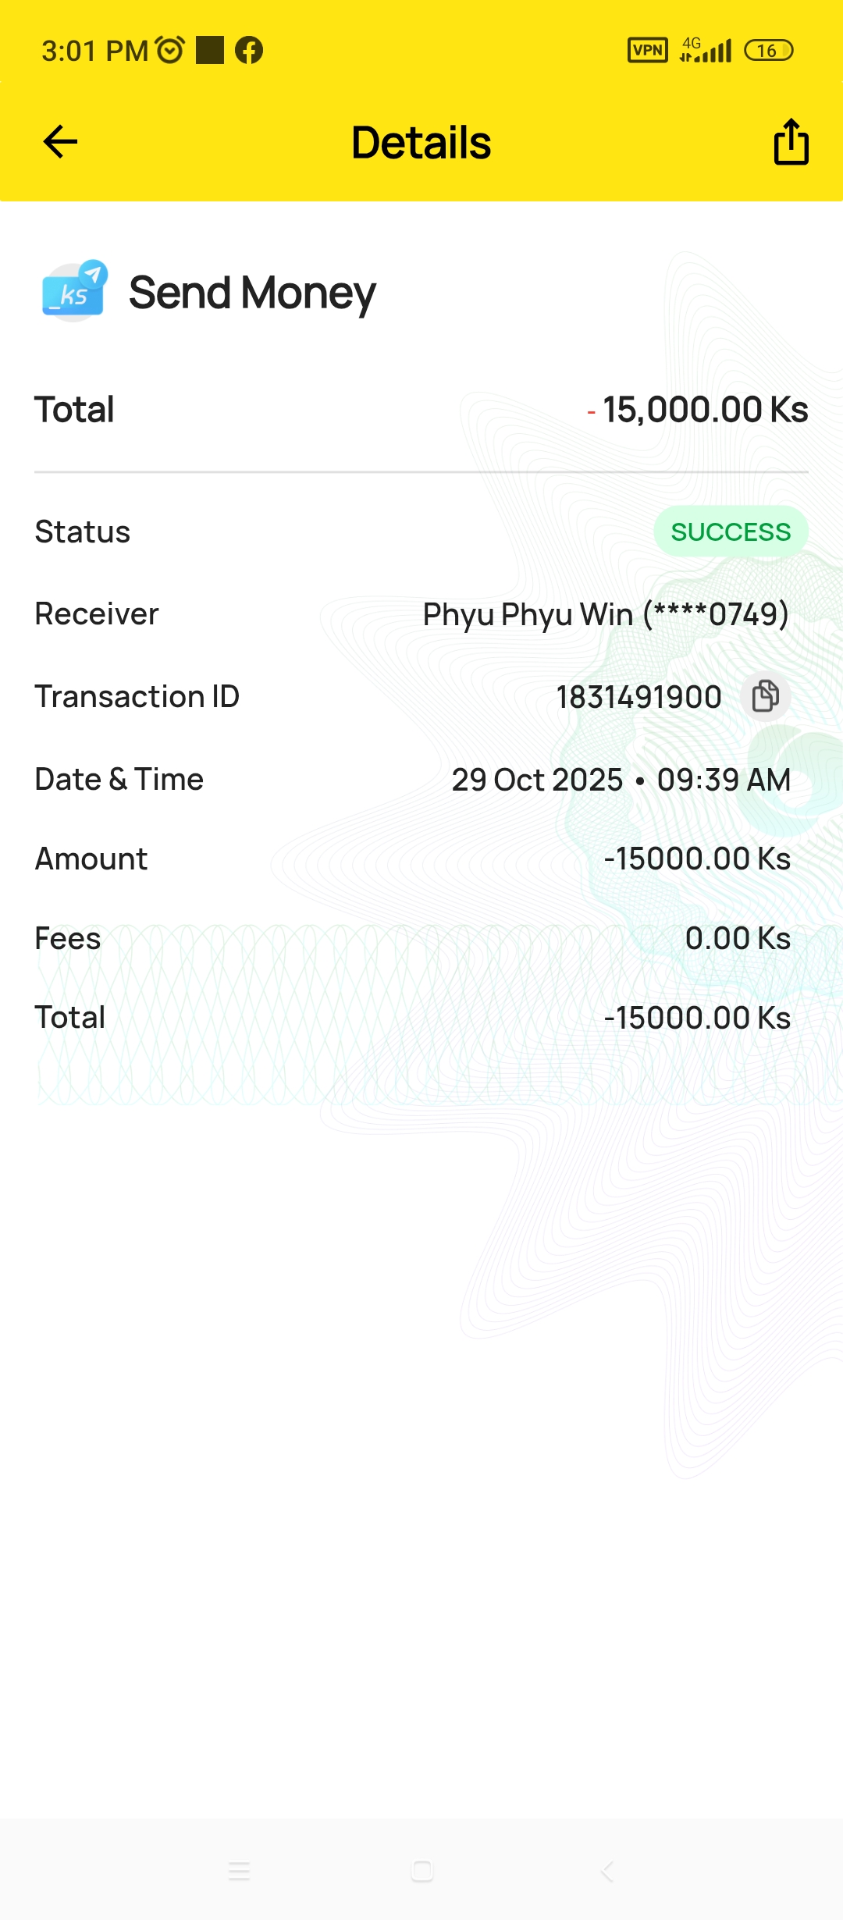Tap the top total -15,000.00 Ks
843x1920 pixels.
699,410
